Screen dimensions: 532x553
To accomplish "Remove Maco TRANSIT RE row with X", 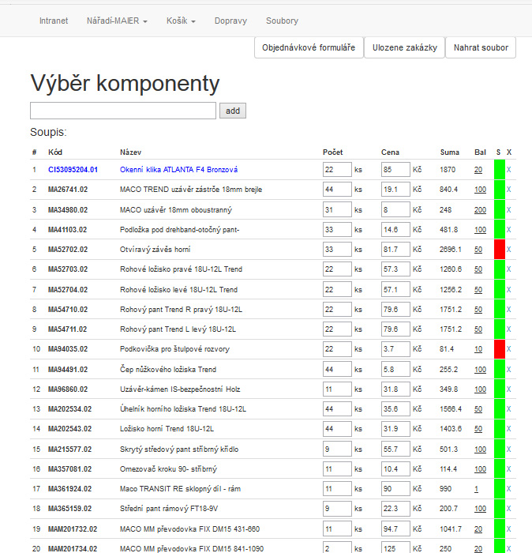I will (x=509, y=490).
